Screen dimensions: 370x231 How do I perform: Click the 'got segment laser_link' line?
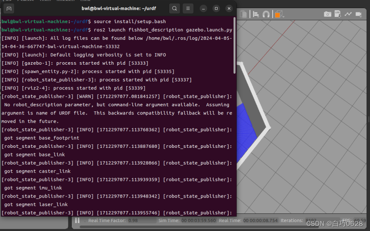[x=36, y=204]
